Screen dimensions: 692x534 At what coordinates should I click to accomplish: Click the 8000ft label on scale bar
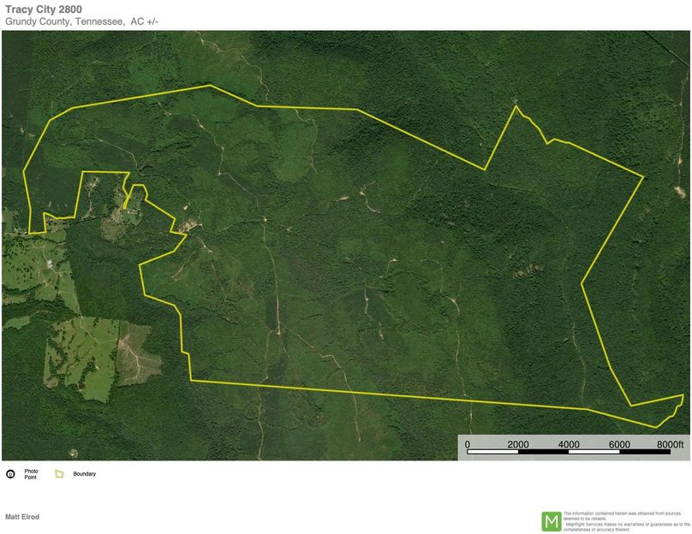pos(670,444)
